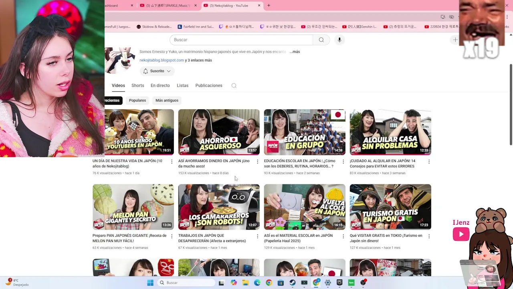Viewport: 513px width, 289px height.
Task: Open the MELON PAN GIGANTE Y SECRETO thumbnail
Action: [x=133, y=207]
